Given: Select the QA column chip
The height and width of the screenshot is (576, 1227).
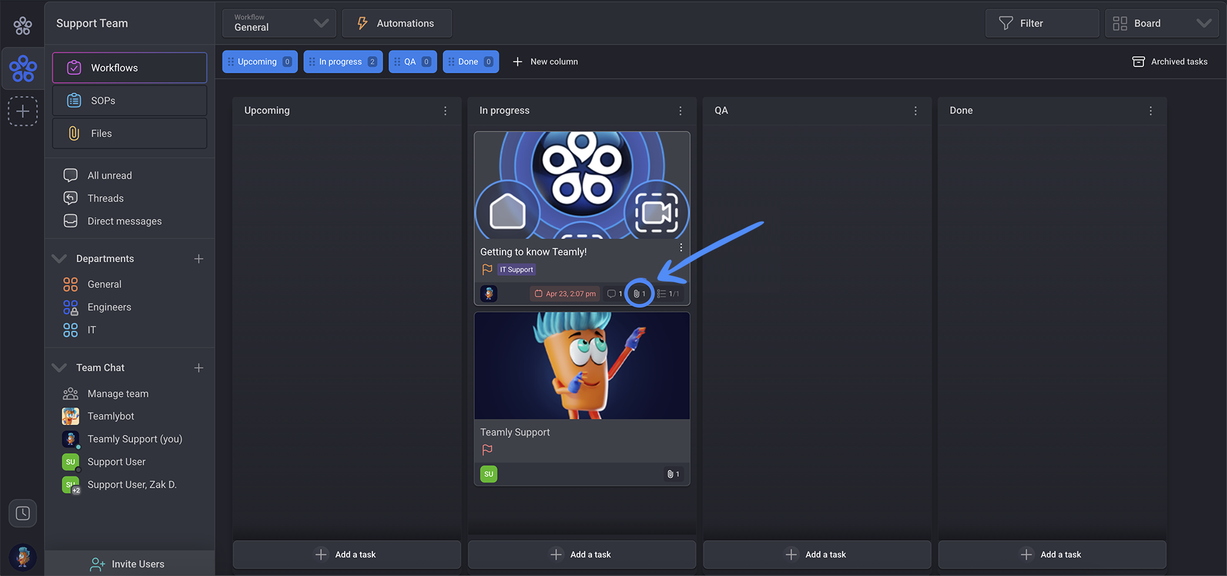Looking at the screenshot, I should click(x=413, y=62).
